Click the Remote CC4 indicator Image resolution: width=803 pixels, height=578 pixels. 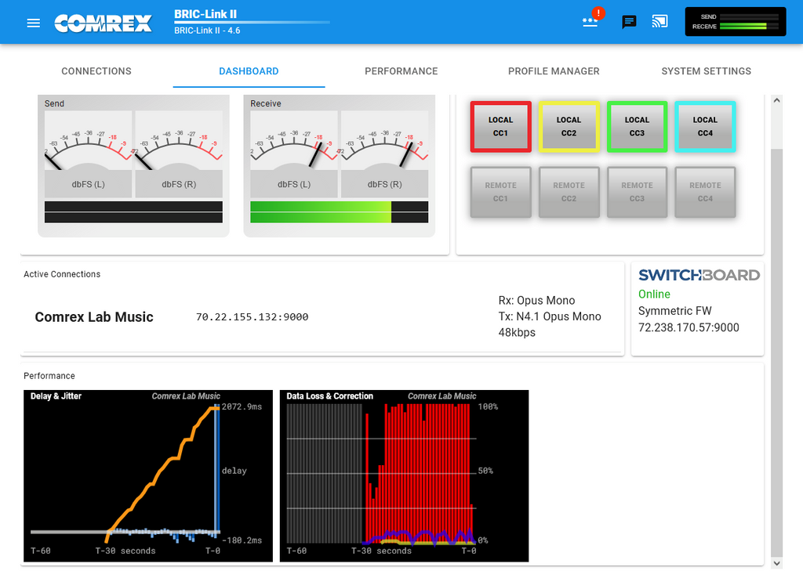704,192
